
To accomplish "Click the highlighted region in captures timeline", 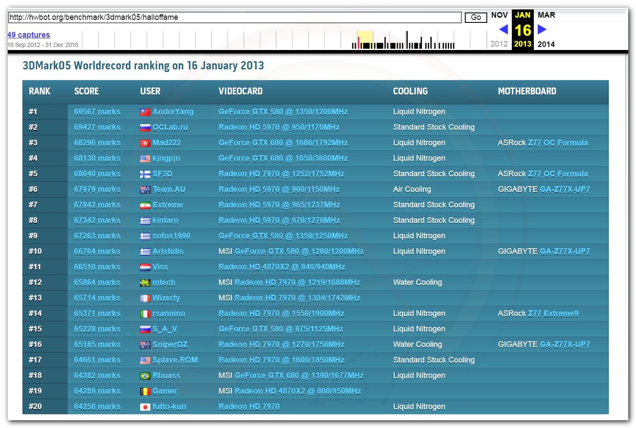I will tap(365, 39).
